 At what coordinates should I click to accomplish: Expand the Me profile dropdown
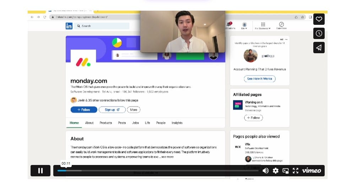tap(244, 26)
